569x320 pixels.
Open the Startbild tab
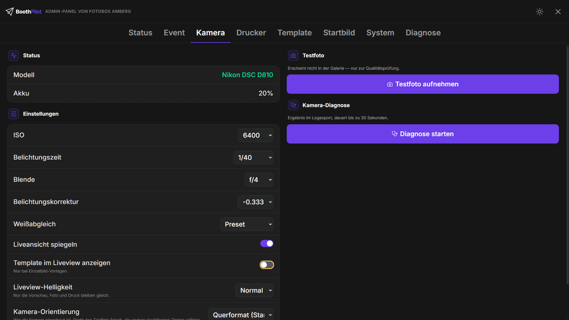[339, 33]
